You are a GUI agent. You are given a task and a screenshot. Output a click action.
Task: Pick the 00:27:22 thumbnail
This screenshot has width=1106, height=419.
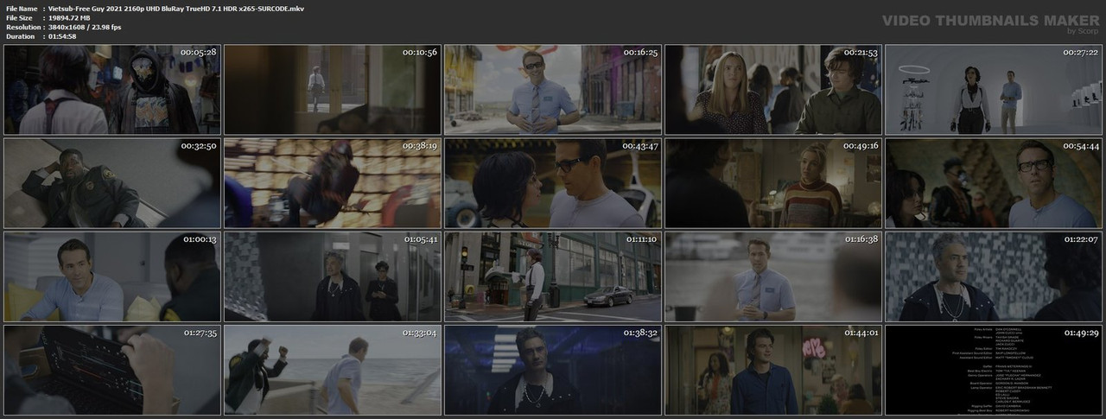click(994, 90)
